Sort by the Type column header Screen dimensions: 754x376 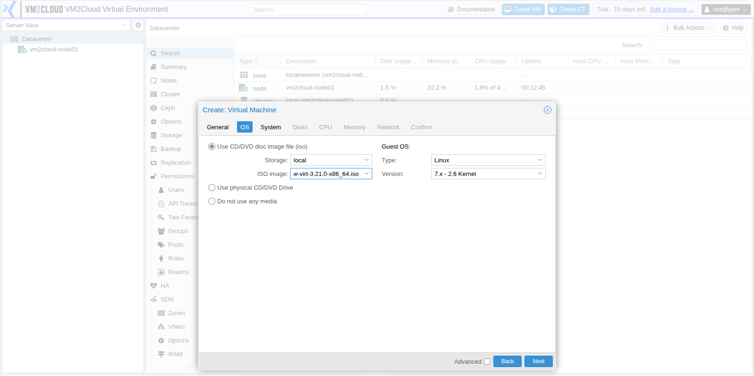[257, 61]
